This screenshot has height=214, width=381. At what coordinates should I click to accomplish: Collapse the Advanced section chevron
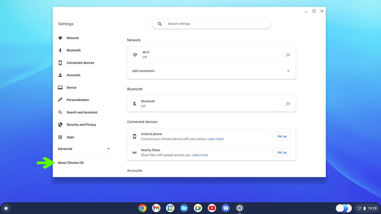coord(108,149)
